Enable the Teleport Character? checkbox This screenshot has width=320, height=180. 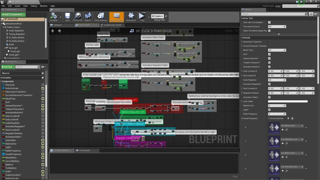pos(269,63)
